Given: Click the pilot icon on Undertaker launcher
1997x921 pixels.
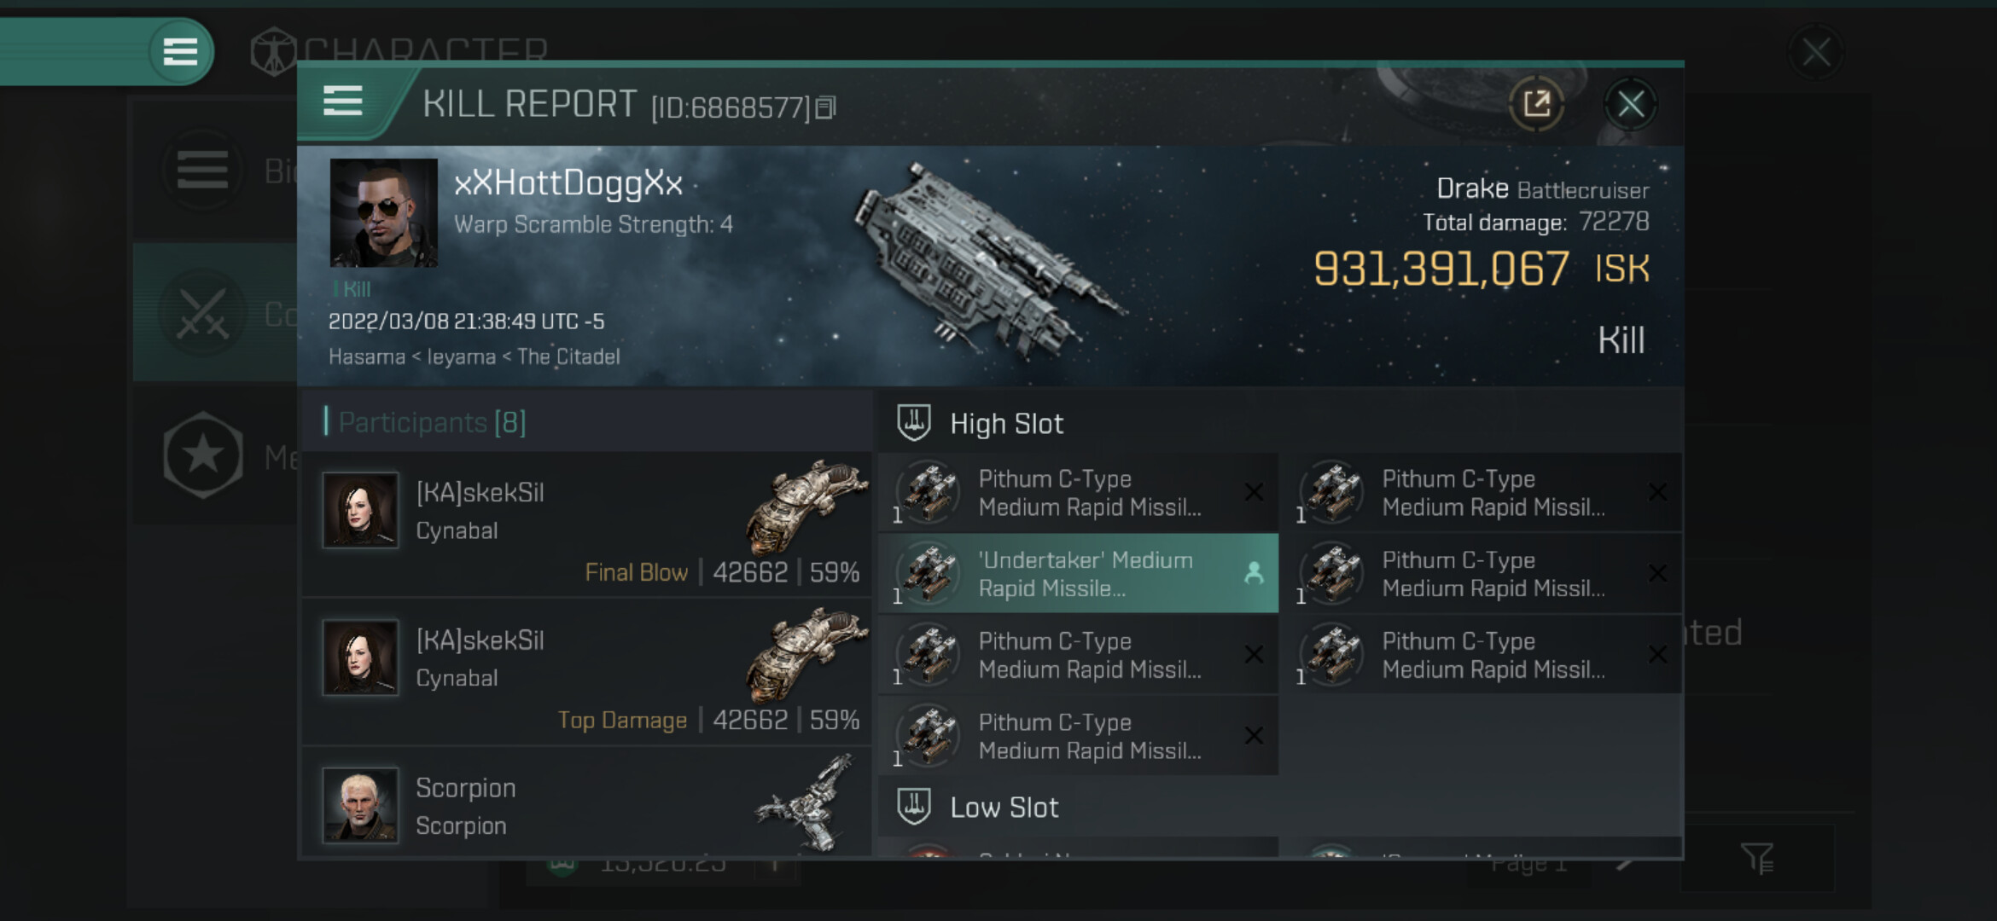Looking at the screenshot, I should click(x=1253, y=573).
